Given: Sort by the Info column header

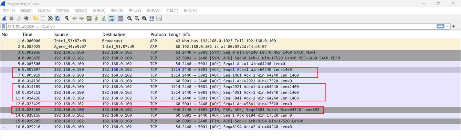Looking at the screenshot, I should click(x=320, y=34).
